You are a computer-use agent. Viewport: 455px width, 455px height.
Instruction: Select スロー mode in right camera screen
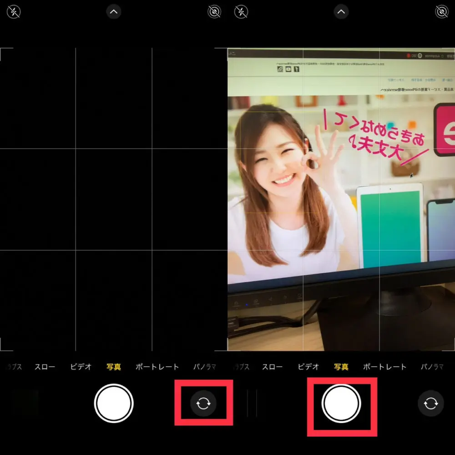point(273,367)
